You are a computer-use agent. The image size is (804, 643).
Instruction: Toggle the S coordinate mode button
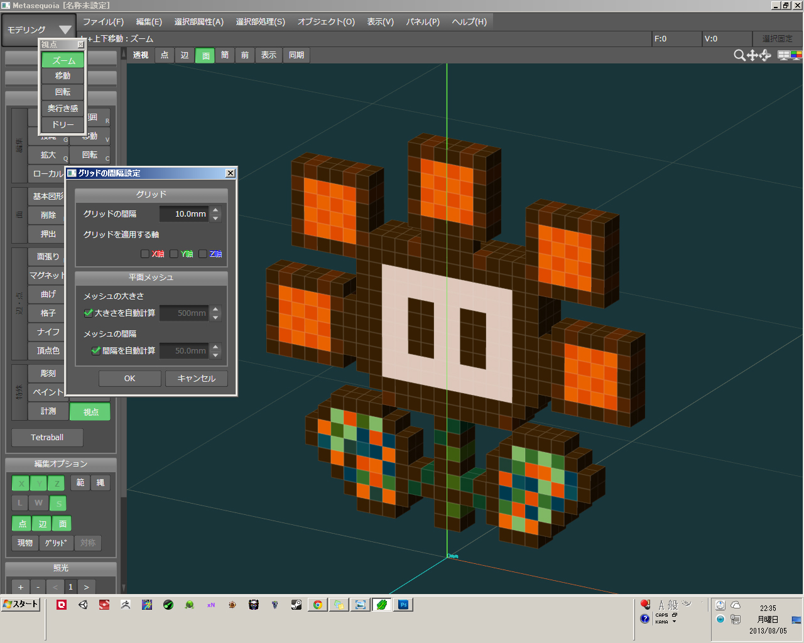coord(58,503)
